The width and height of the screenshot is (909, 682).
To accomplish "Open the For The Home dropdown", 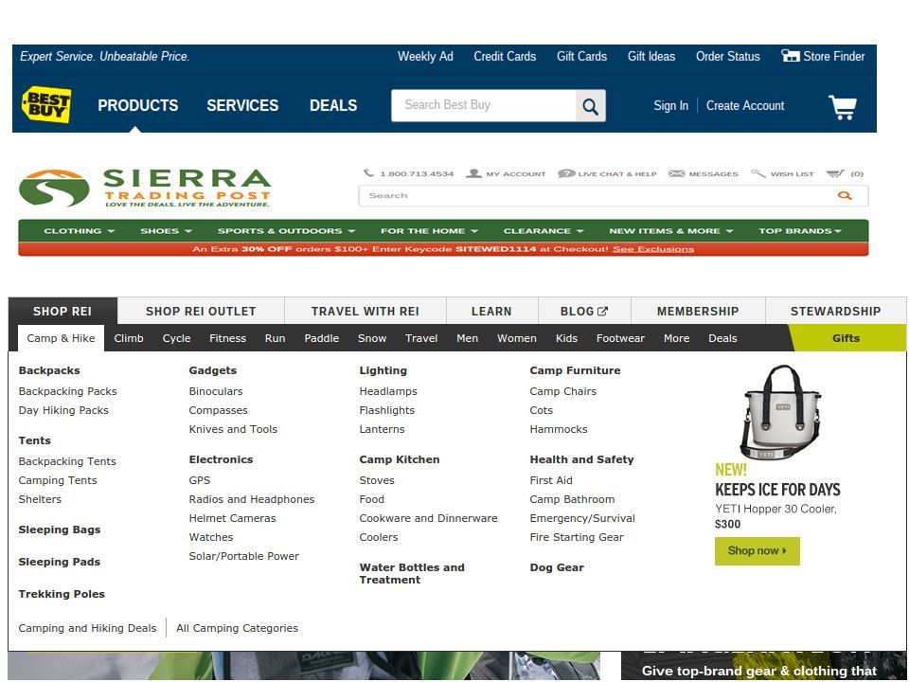I will coord(430,231).
